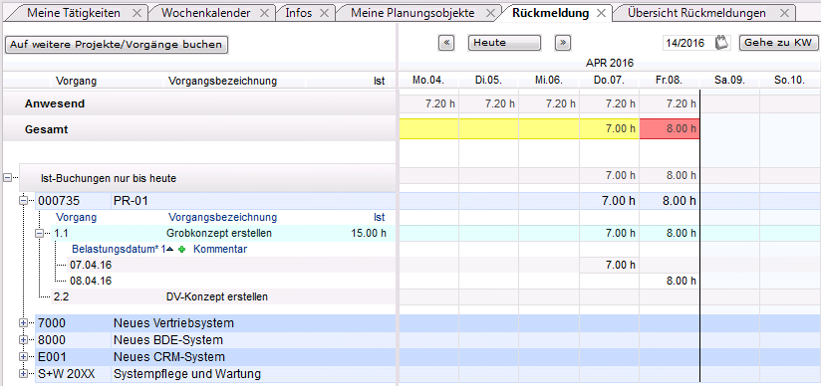Click the Heute button

coord(504,43)
